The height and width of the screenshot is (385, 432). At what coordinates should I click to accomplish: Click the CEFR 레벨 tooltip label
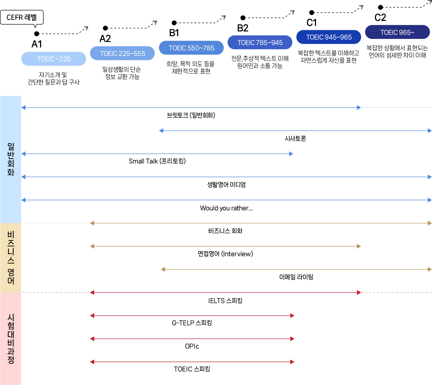(x=22, y=17)
